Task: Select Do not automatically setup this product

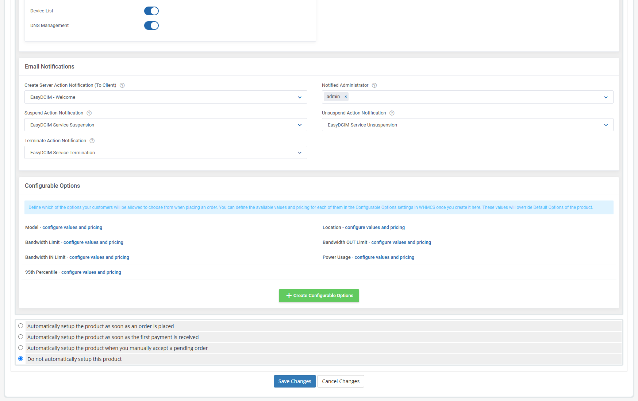Action: 21,359
